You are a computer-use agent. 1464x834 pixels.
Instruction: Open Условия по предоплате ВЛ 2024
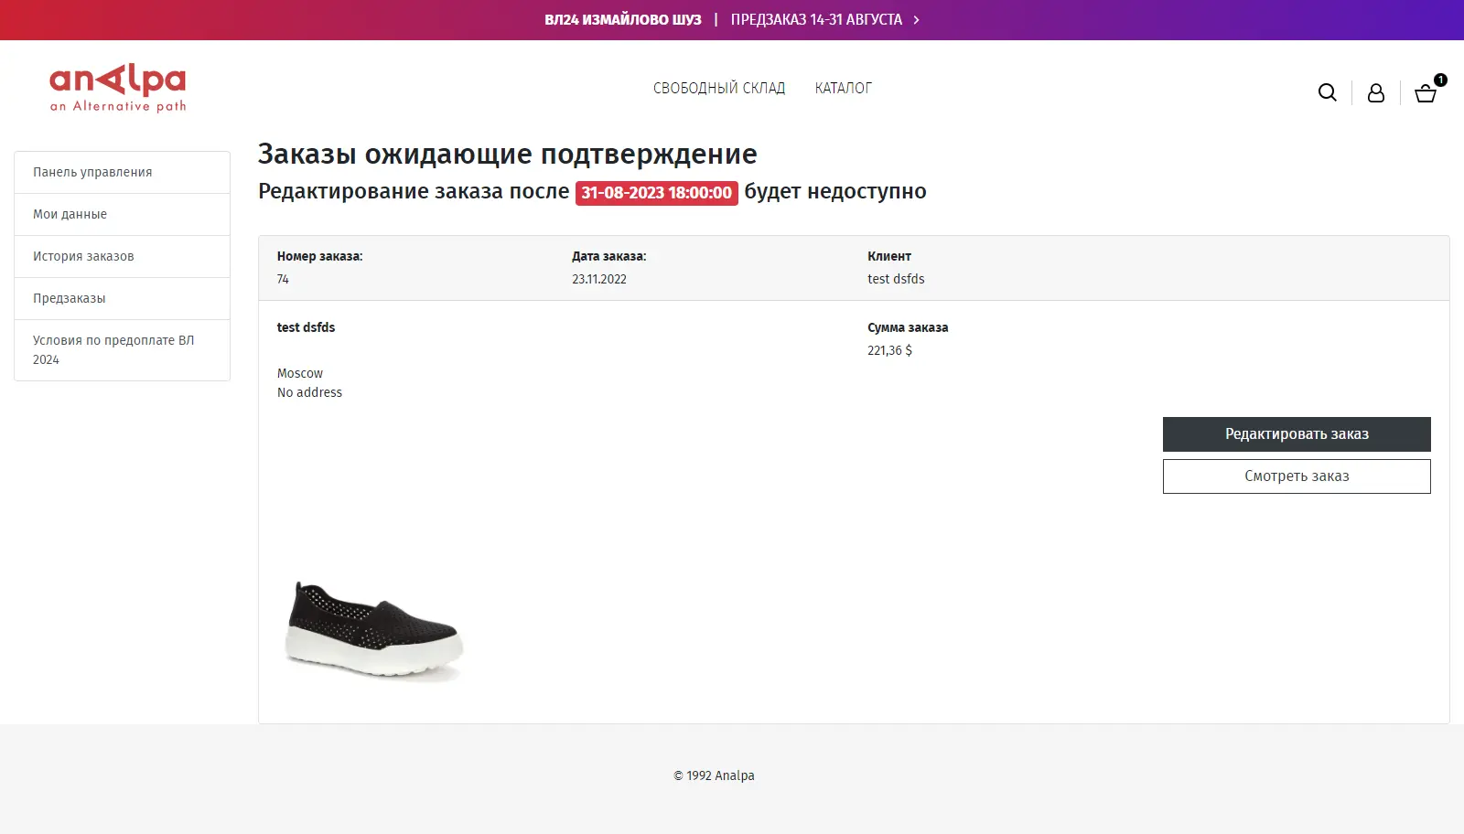point(113,349)
